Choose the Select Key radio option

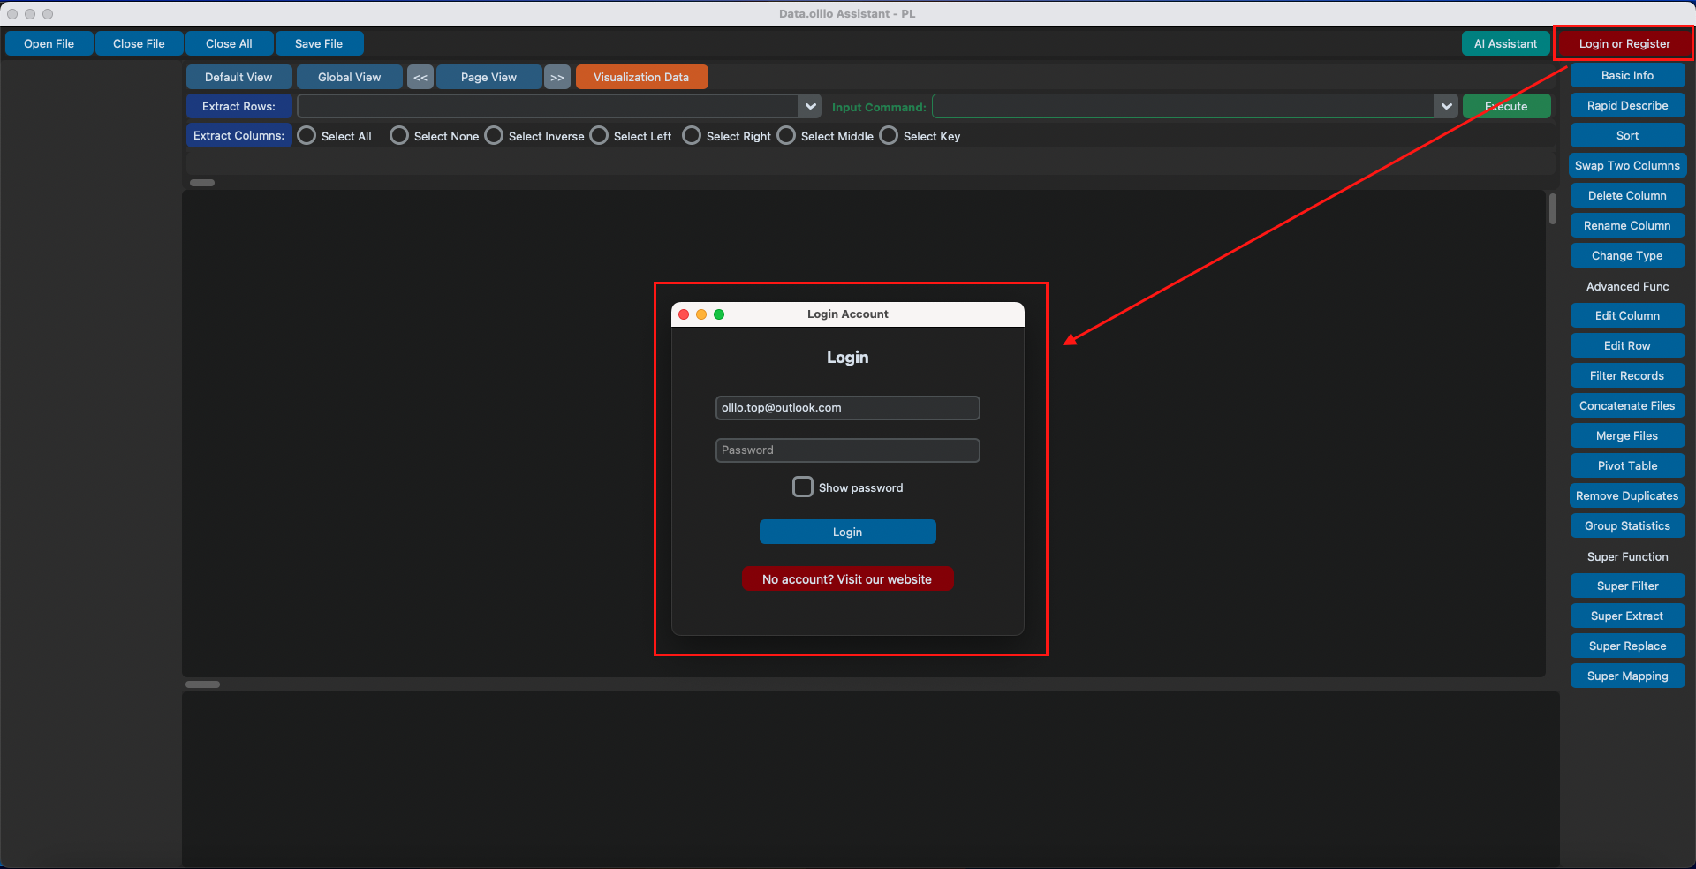[890, 136]
